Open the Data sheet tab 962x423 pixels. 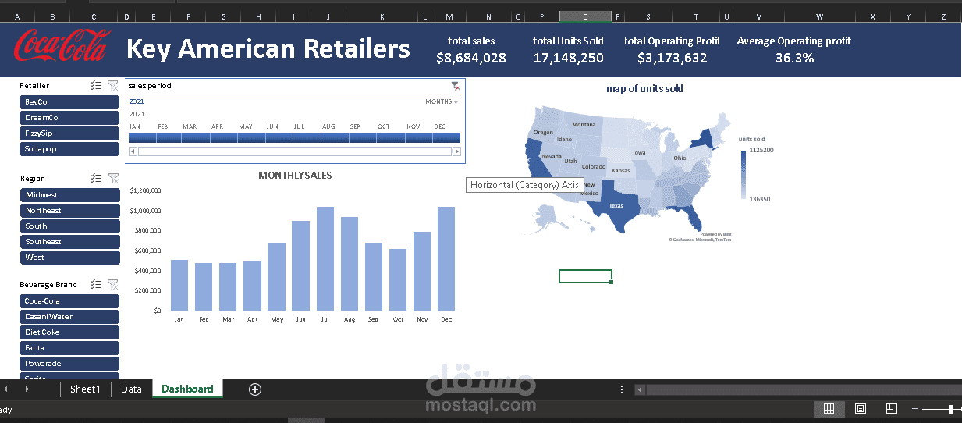click(x=131, y=389)
